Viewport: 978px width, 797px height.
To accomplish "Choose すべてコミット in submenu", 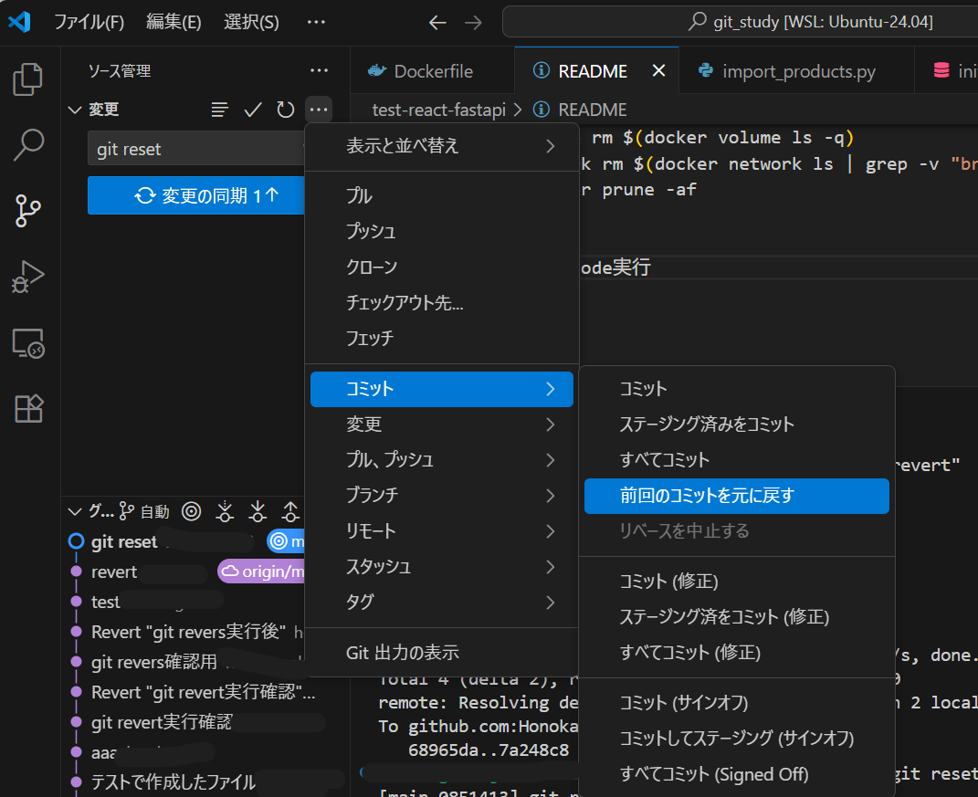I will coord(737,460).
